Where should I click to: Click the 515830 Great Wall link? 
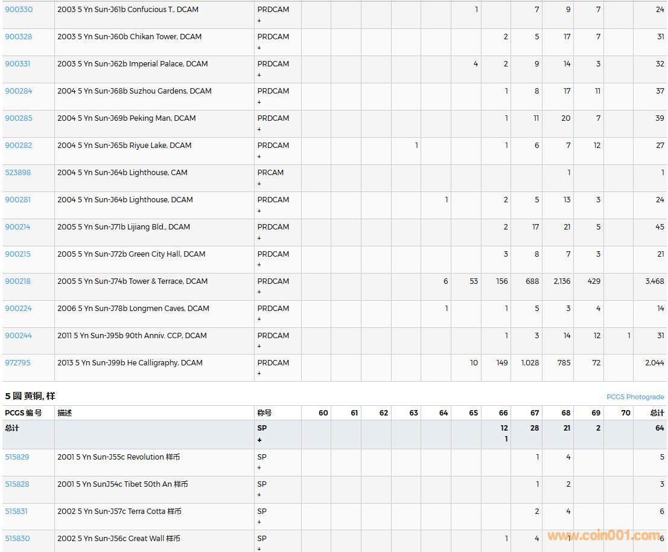17,539
